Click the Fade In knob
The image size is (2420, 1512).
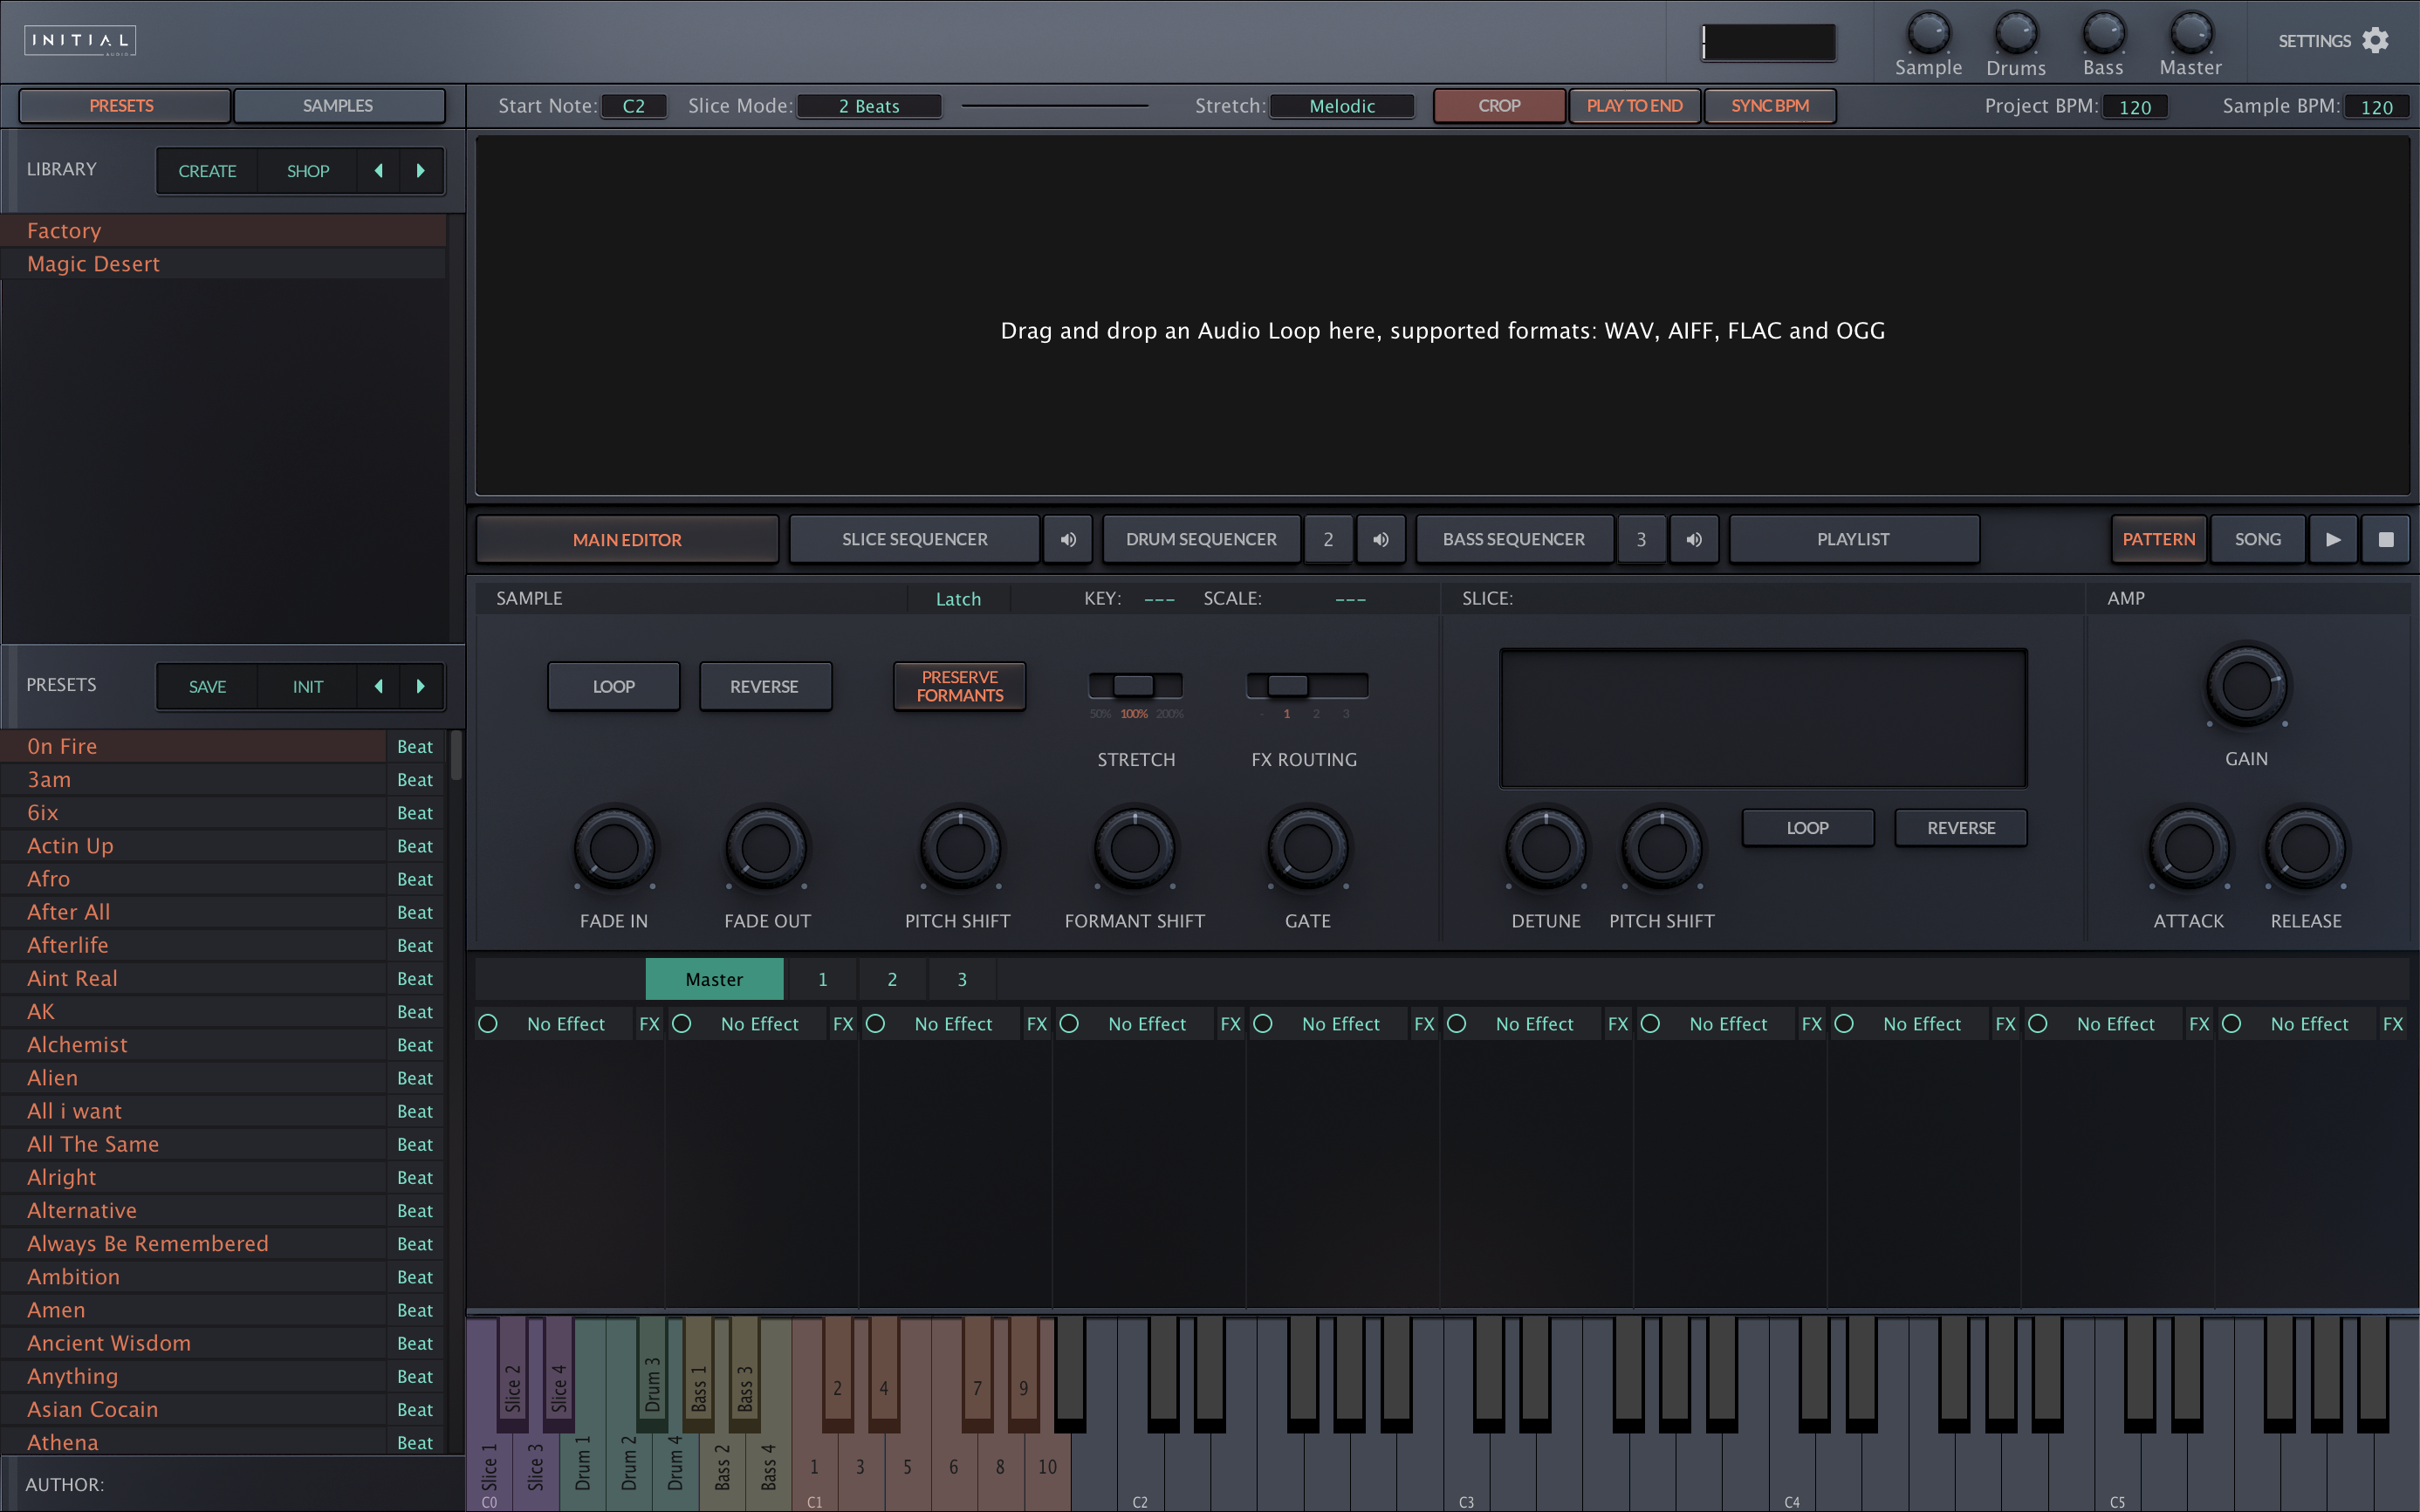click(614, 848)
